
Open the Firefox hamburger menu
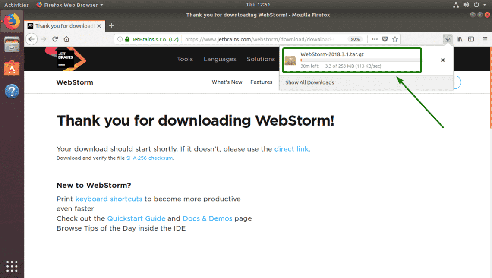click(484, 39)
